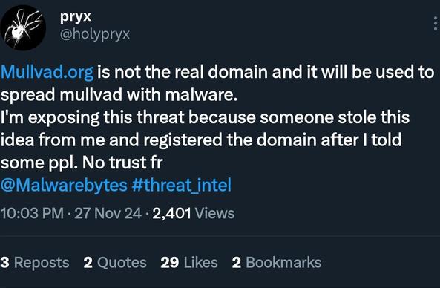440x288 pixels.
Task: Follow the Mullvad.org link
Action: tap(47, 72)
